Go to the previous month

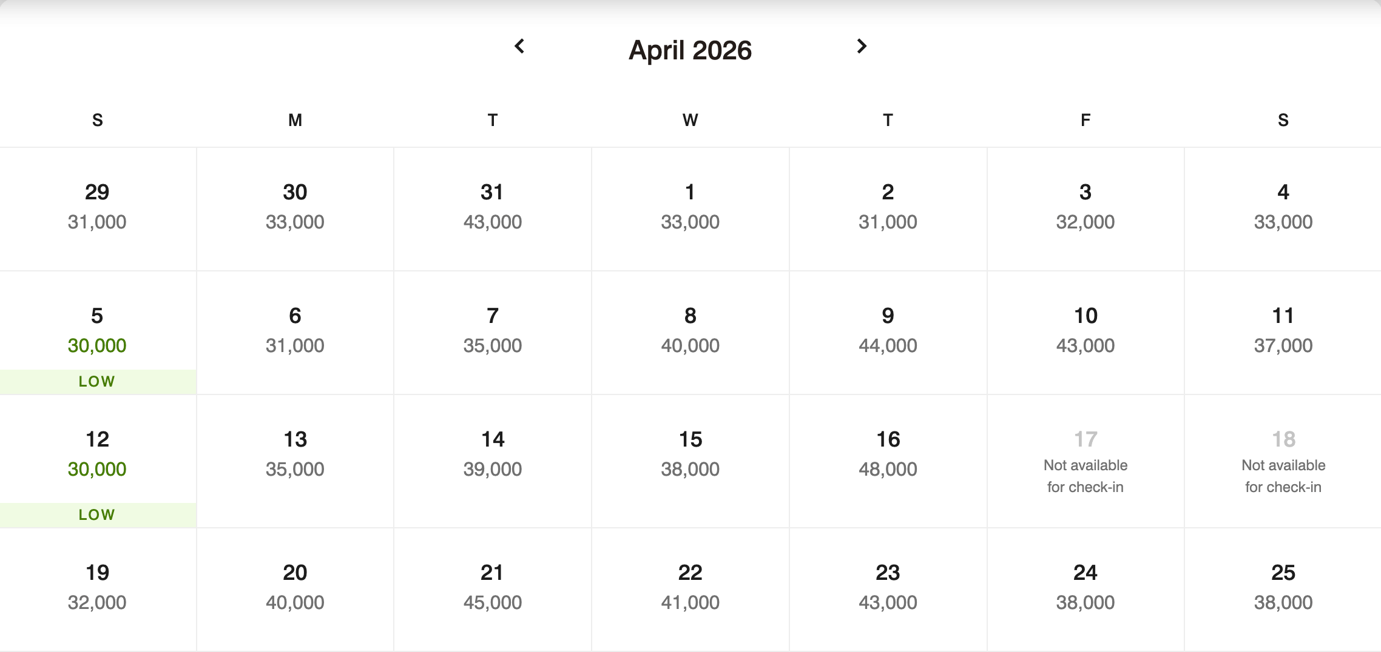click(x=519, y=46)
